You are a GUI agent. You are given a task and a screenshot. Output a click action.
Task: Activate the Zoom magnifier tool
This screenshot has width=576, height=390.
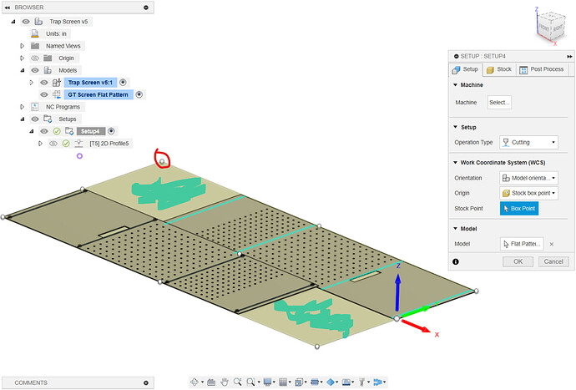(x=238, y=382)
